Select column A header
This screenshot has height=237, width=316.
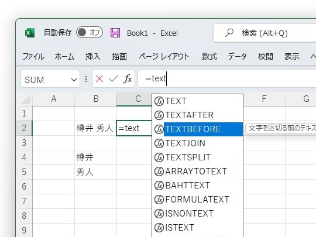click(x=54, y=99)
